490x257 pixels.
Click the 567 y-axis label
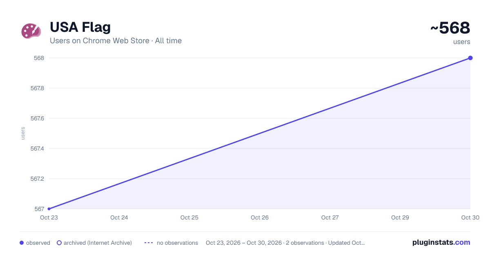(39, 209)
